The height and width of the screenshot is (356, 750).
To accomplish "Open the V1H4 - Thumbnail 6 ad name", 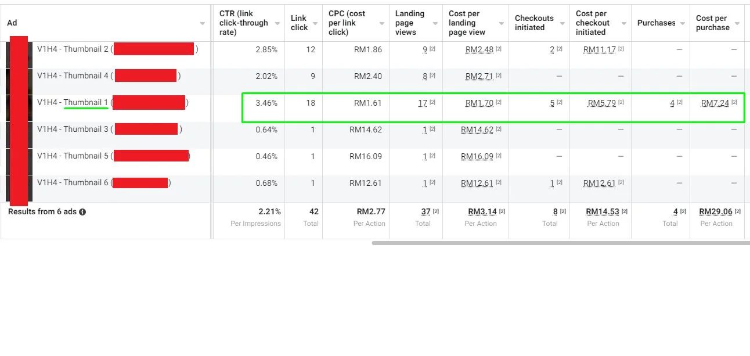I will tap(73, 183).
